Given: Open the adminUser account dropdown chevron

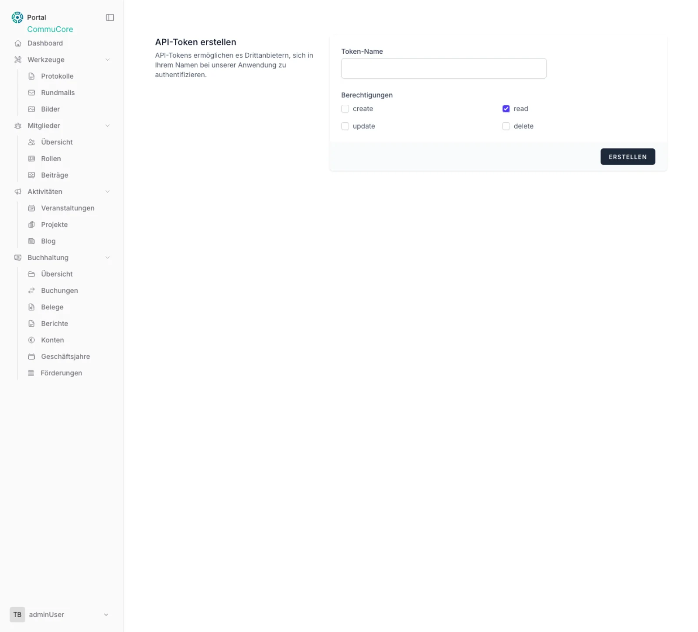Looking at the screenshot, I should (106, 615).
